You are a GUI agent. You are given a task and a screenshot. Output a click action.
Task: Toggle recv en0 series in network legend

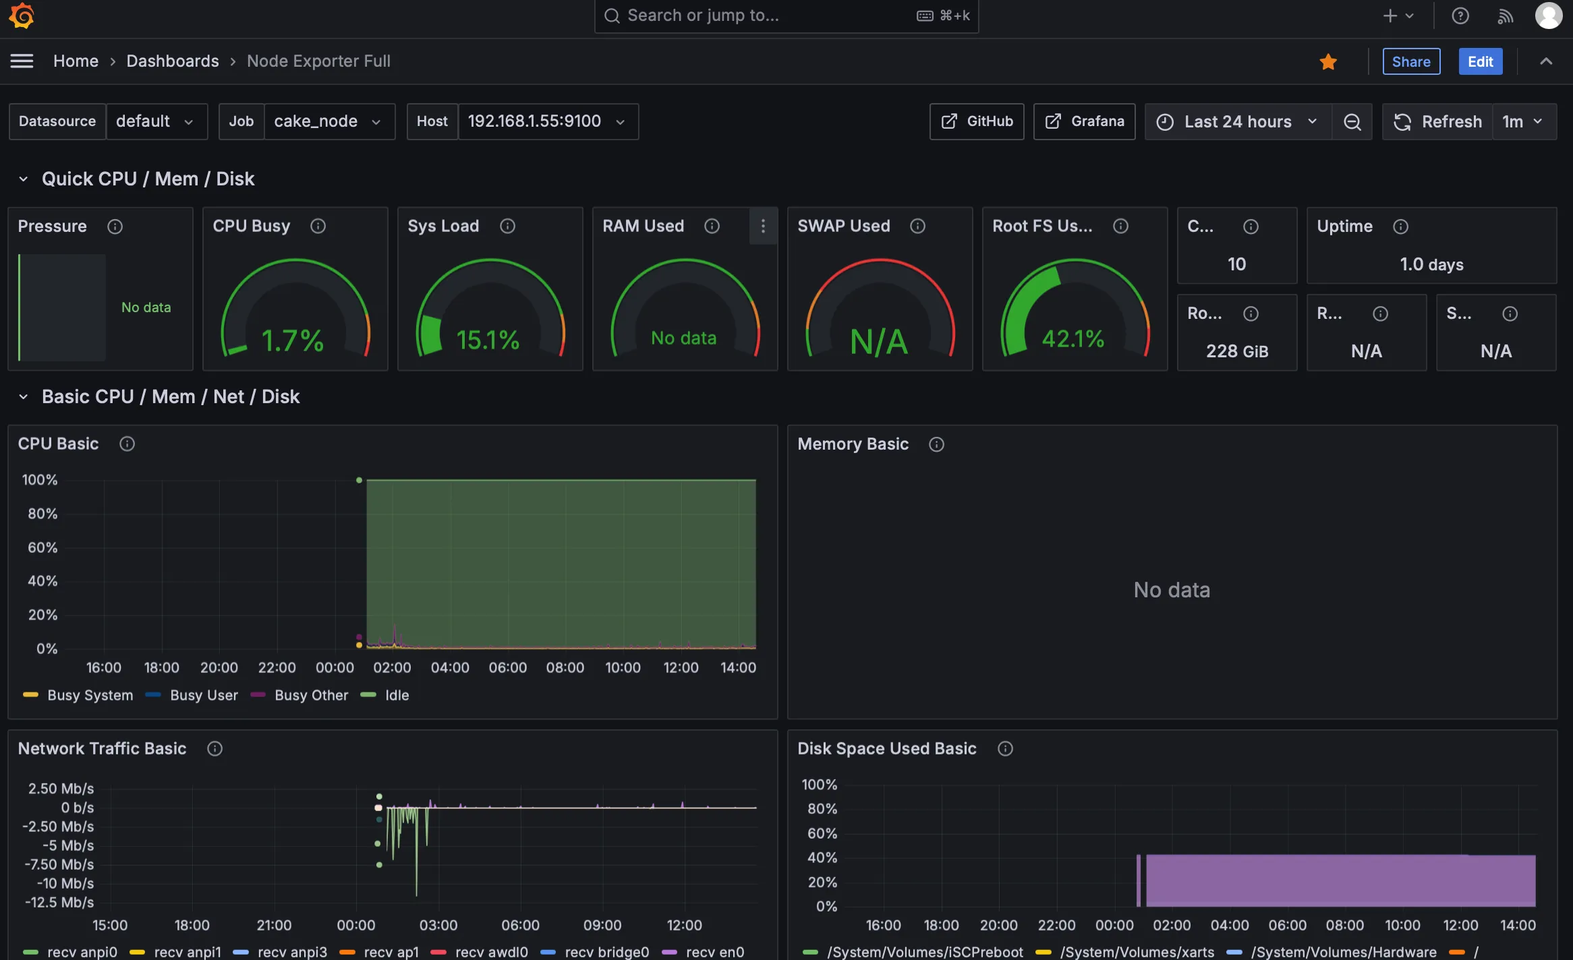(x=714, y=951)
